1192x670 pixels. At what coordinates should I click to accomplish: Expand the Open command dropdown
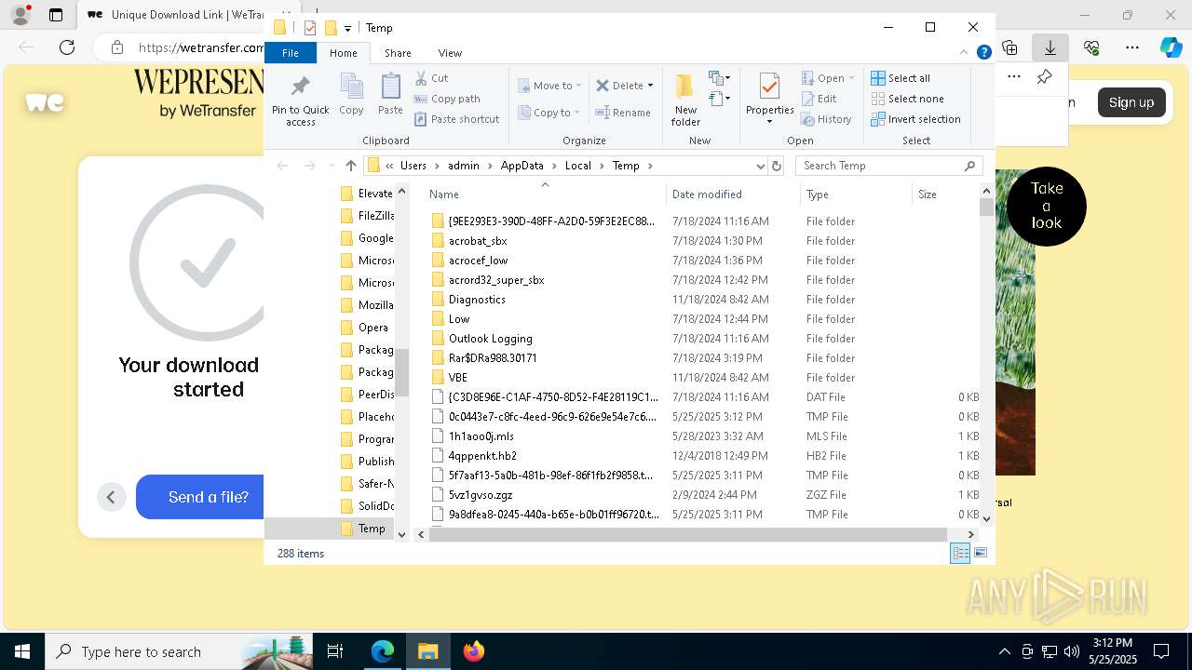(x=850, y=78)
